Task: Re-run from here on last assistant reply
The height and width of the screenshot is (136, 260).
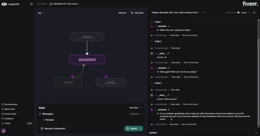Action: coord(189,124)
